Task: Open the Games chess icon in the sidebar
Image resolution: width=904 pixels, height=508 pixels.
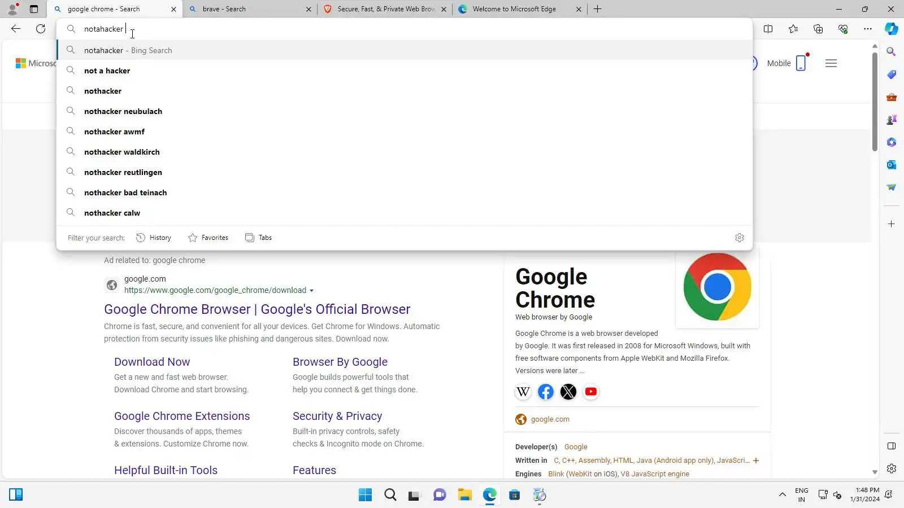Action: [x=892, y=120]
